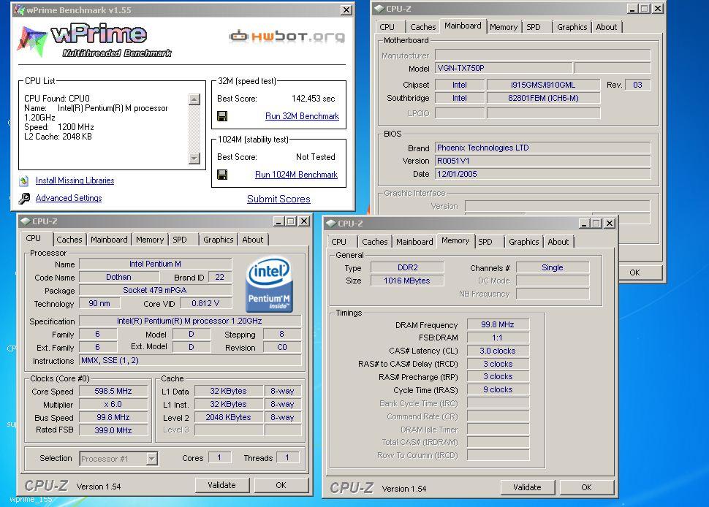The width and height of the screenshot is (709, 507).
Task: Open About tab in Mainboard window
Action: click(607, 27)
